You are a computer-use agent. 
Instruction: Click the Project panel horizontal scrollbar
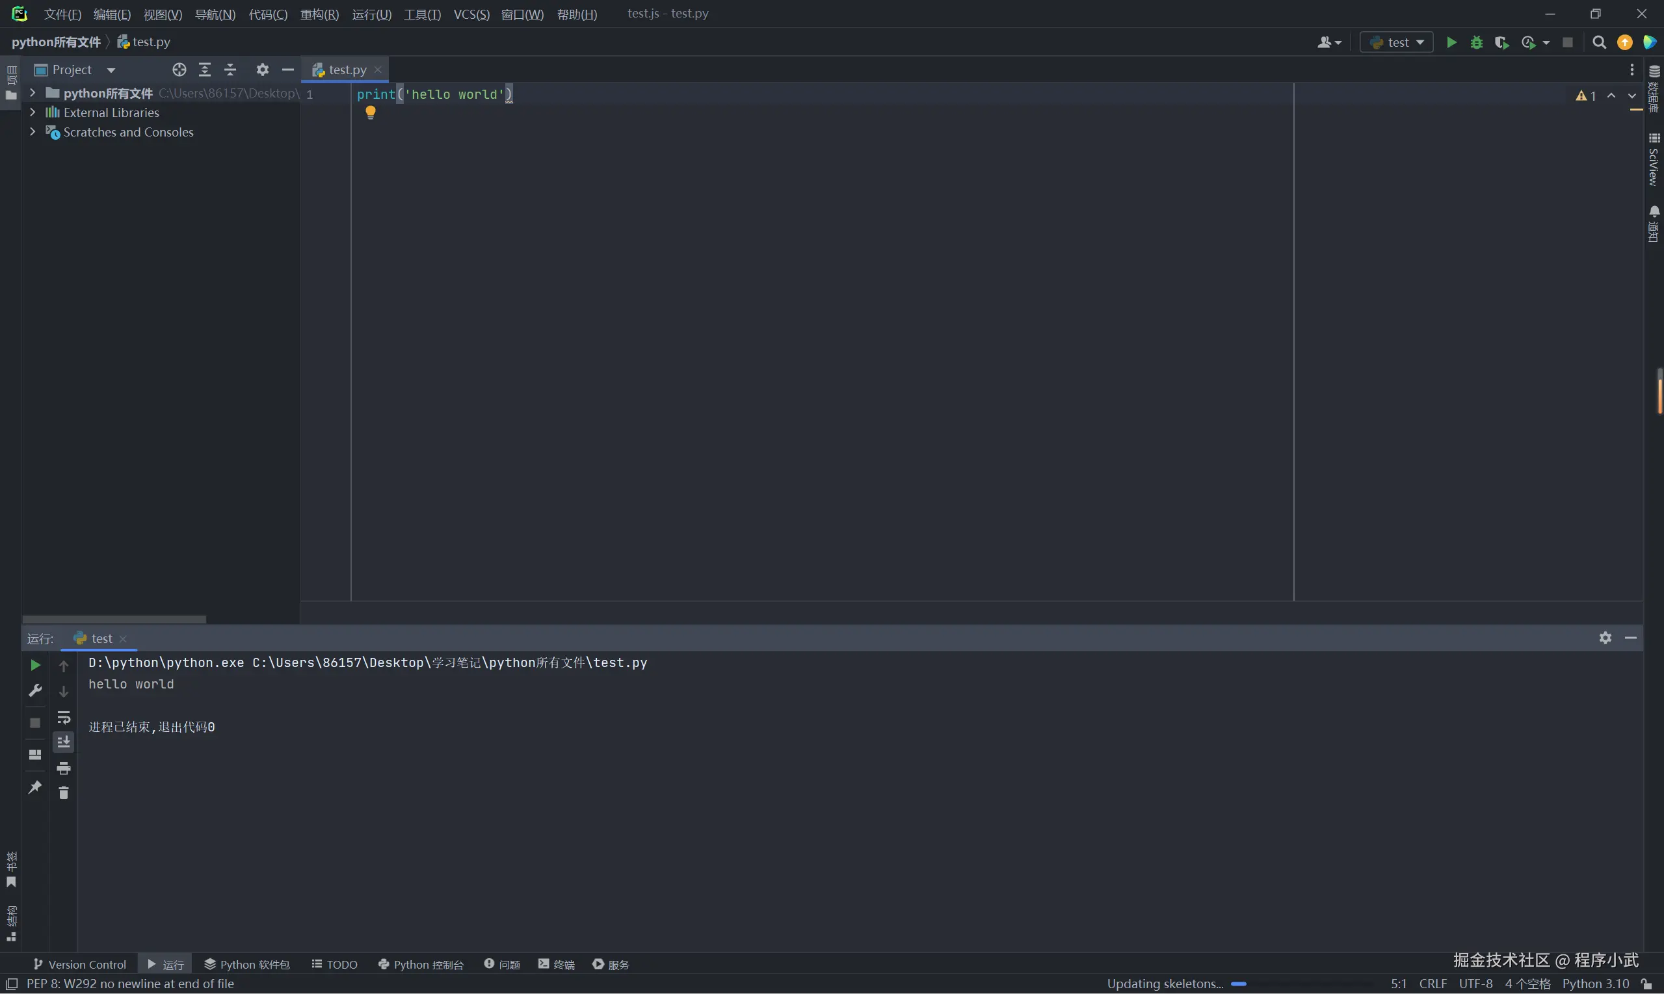click(114, 620)
